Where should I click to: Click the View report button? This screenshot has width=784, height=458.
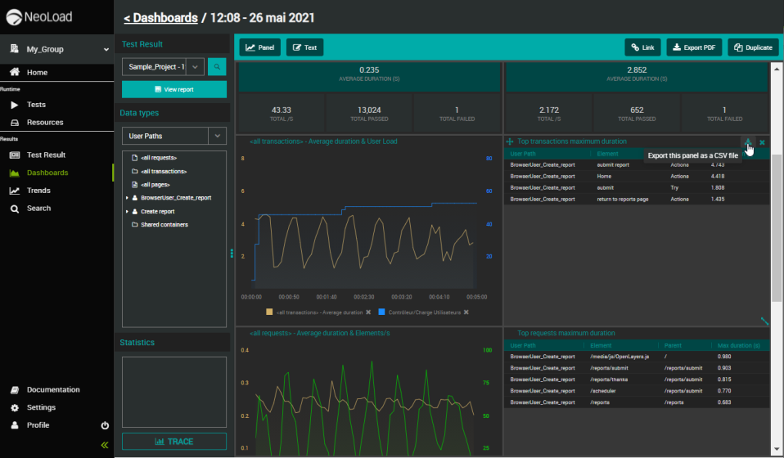(173, 89)
